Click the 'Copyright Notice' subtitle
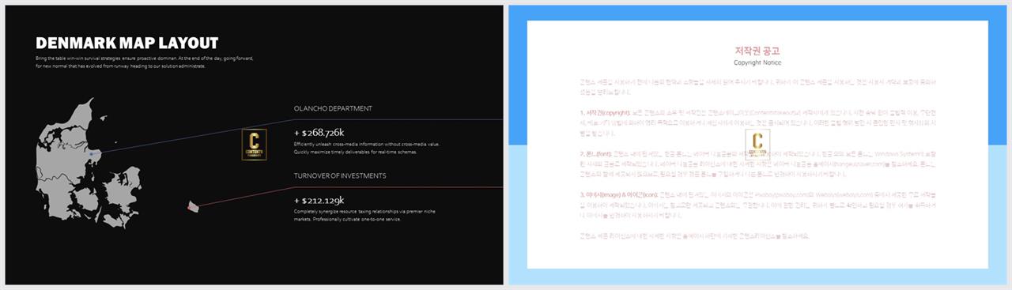 pos(757,62)
